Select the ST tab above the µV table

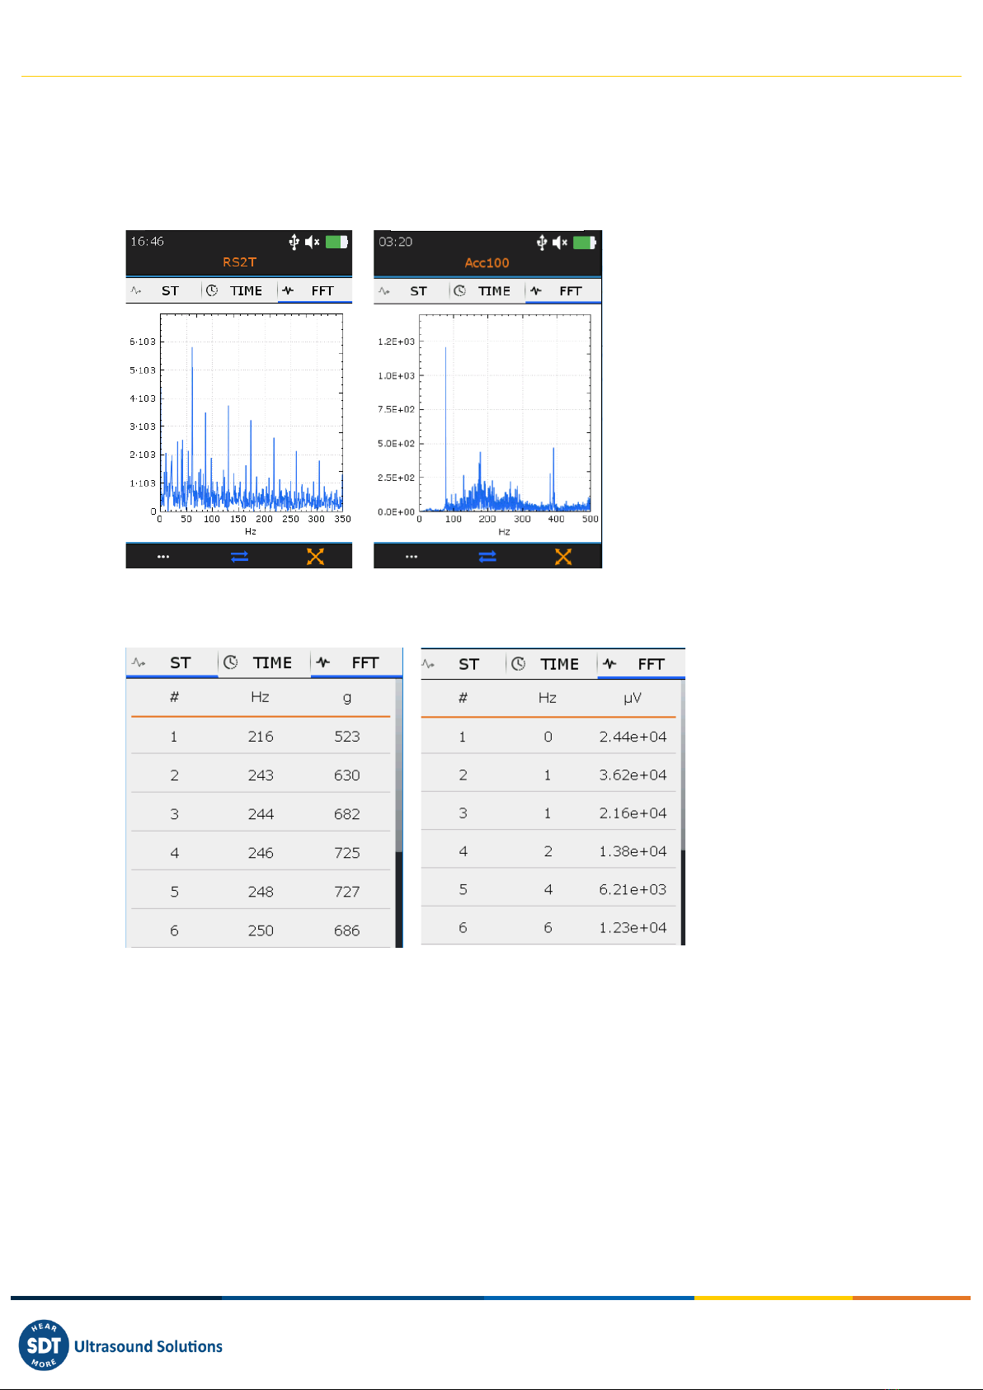click(x=463, y=664)
